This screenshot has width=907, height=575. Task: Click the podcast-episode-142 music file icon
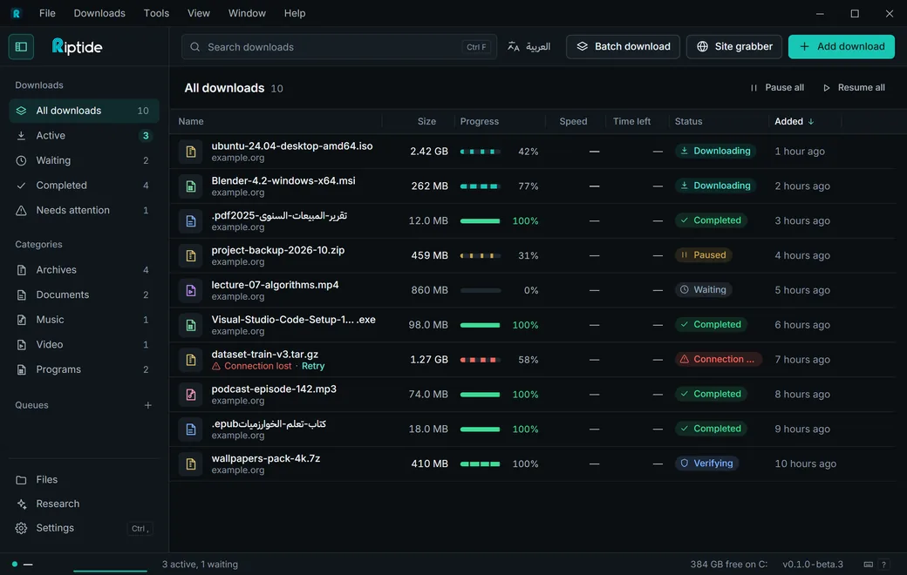coord(190,394)
